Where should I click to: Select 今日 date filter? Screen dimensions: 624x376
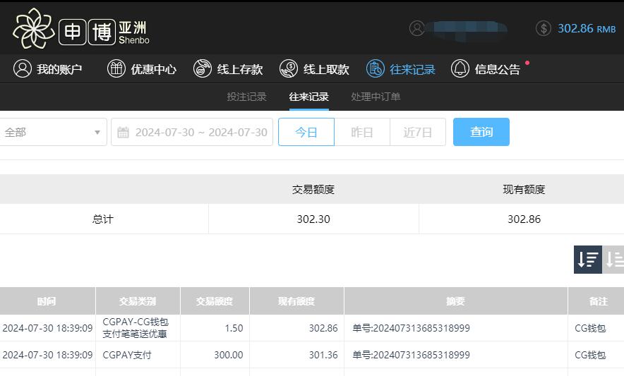click(x=306, y=132)
